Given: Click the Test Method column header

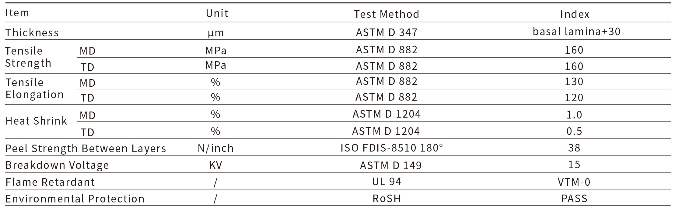Looking at the screenshot, I should point(386,14).
